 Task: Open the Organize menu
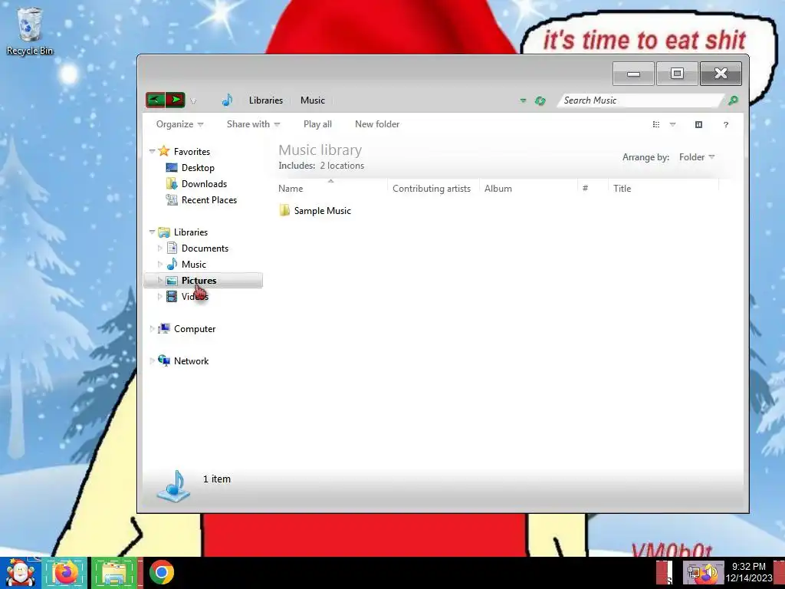point(179,124)
